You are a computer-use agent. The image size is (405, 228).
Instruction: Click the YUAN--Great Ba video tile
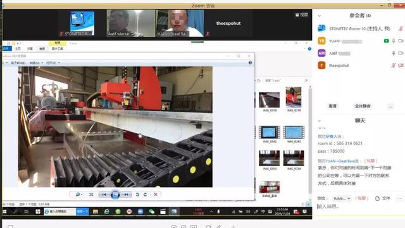pos(180,23)
